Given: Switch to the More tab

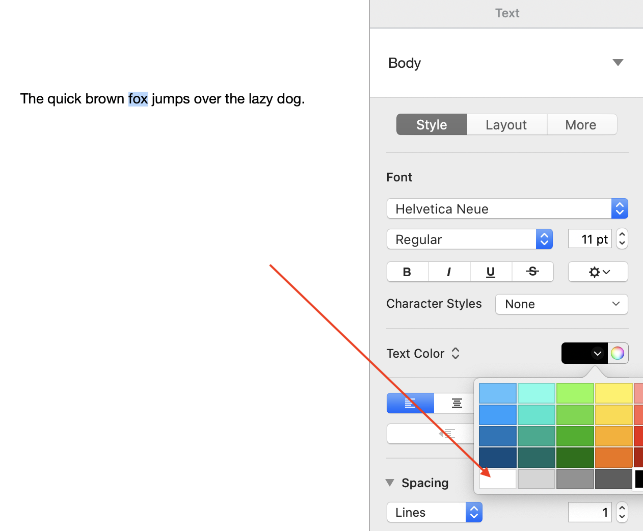Looking at the screenshot, I should click(x=581, y=125).
